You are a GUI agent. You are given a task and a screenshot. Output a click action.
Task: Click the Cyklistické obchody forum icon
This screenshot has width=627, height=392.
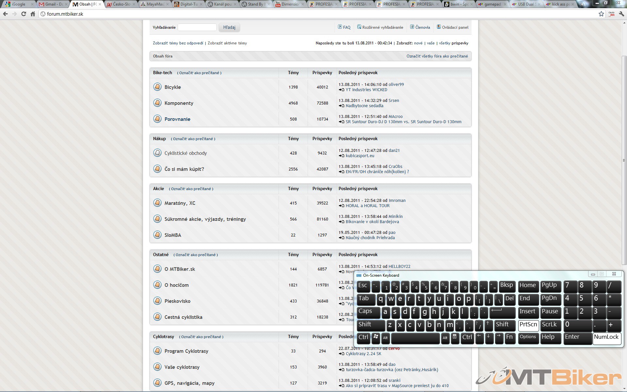pos(157,153)
